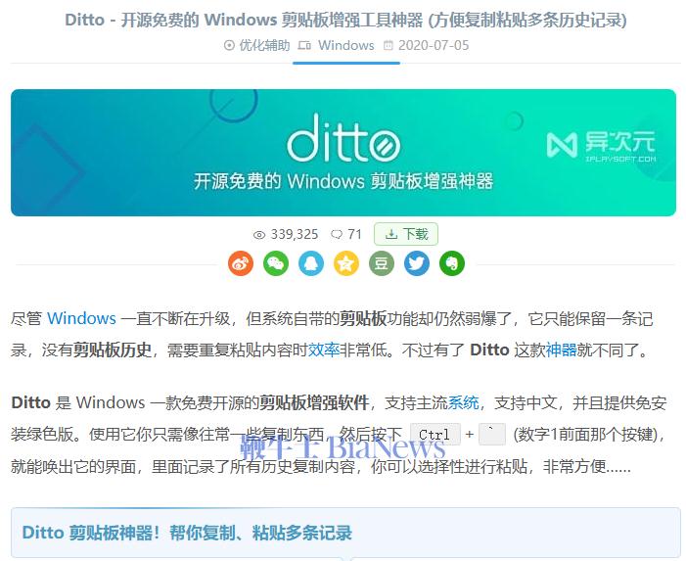Share on Twitter bird icon
686x561 pixels.
(x=417, y=263)
